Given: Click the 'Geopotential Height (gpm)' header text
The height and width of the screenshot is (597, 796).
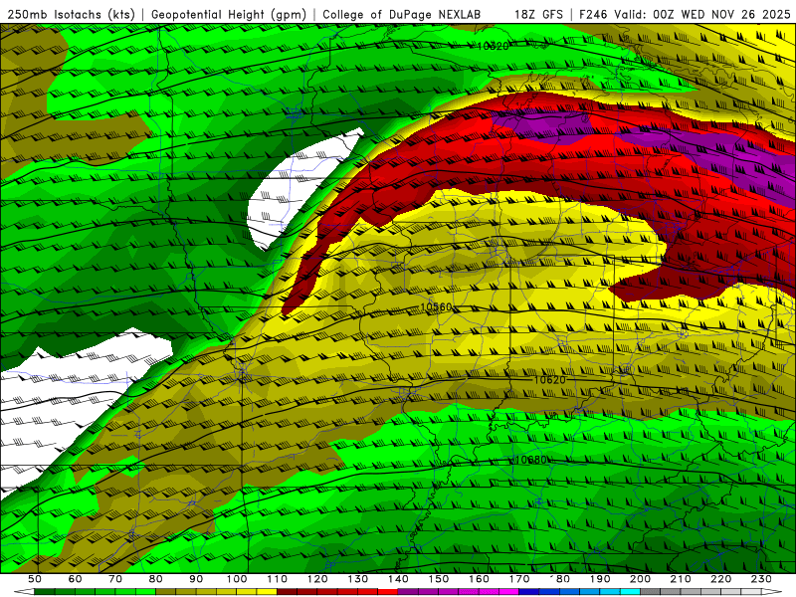Looking at the screenshot, I should 229,15.
